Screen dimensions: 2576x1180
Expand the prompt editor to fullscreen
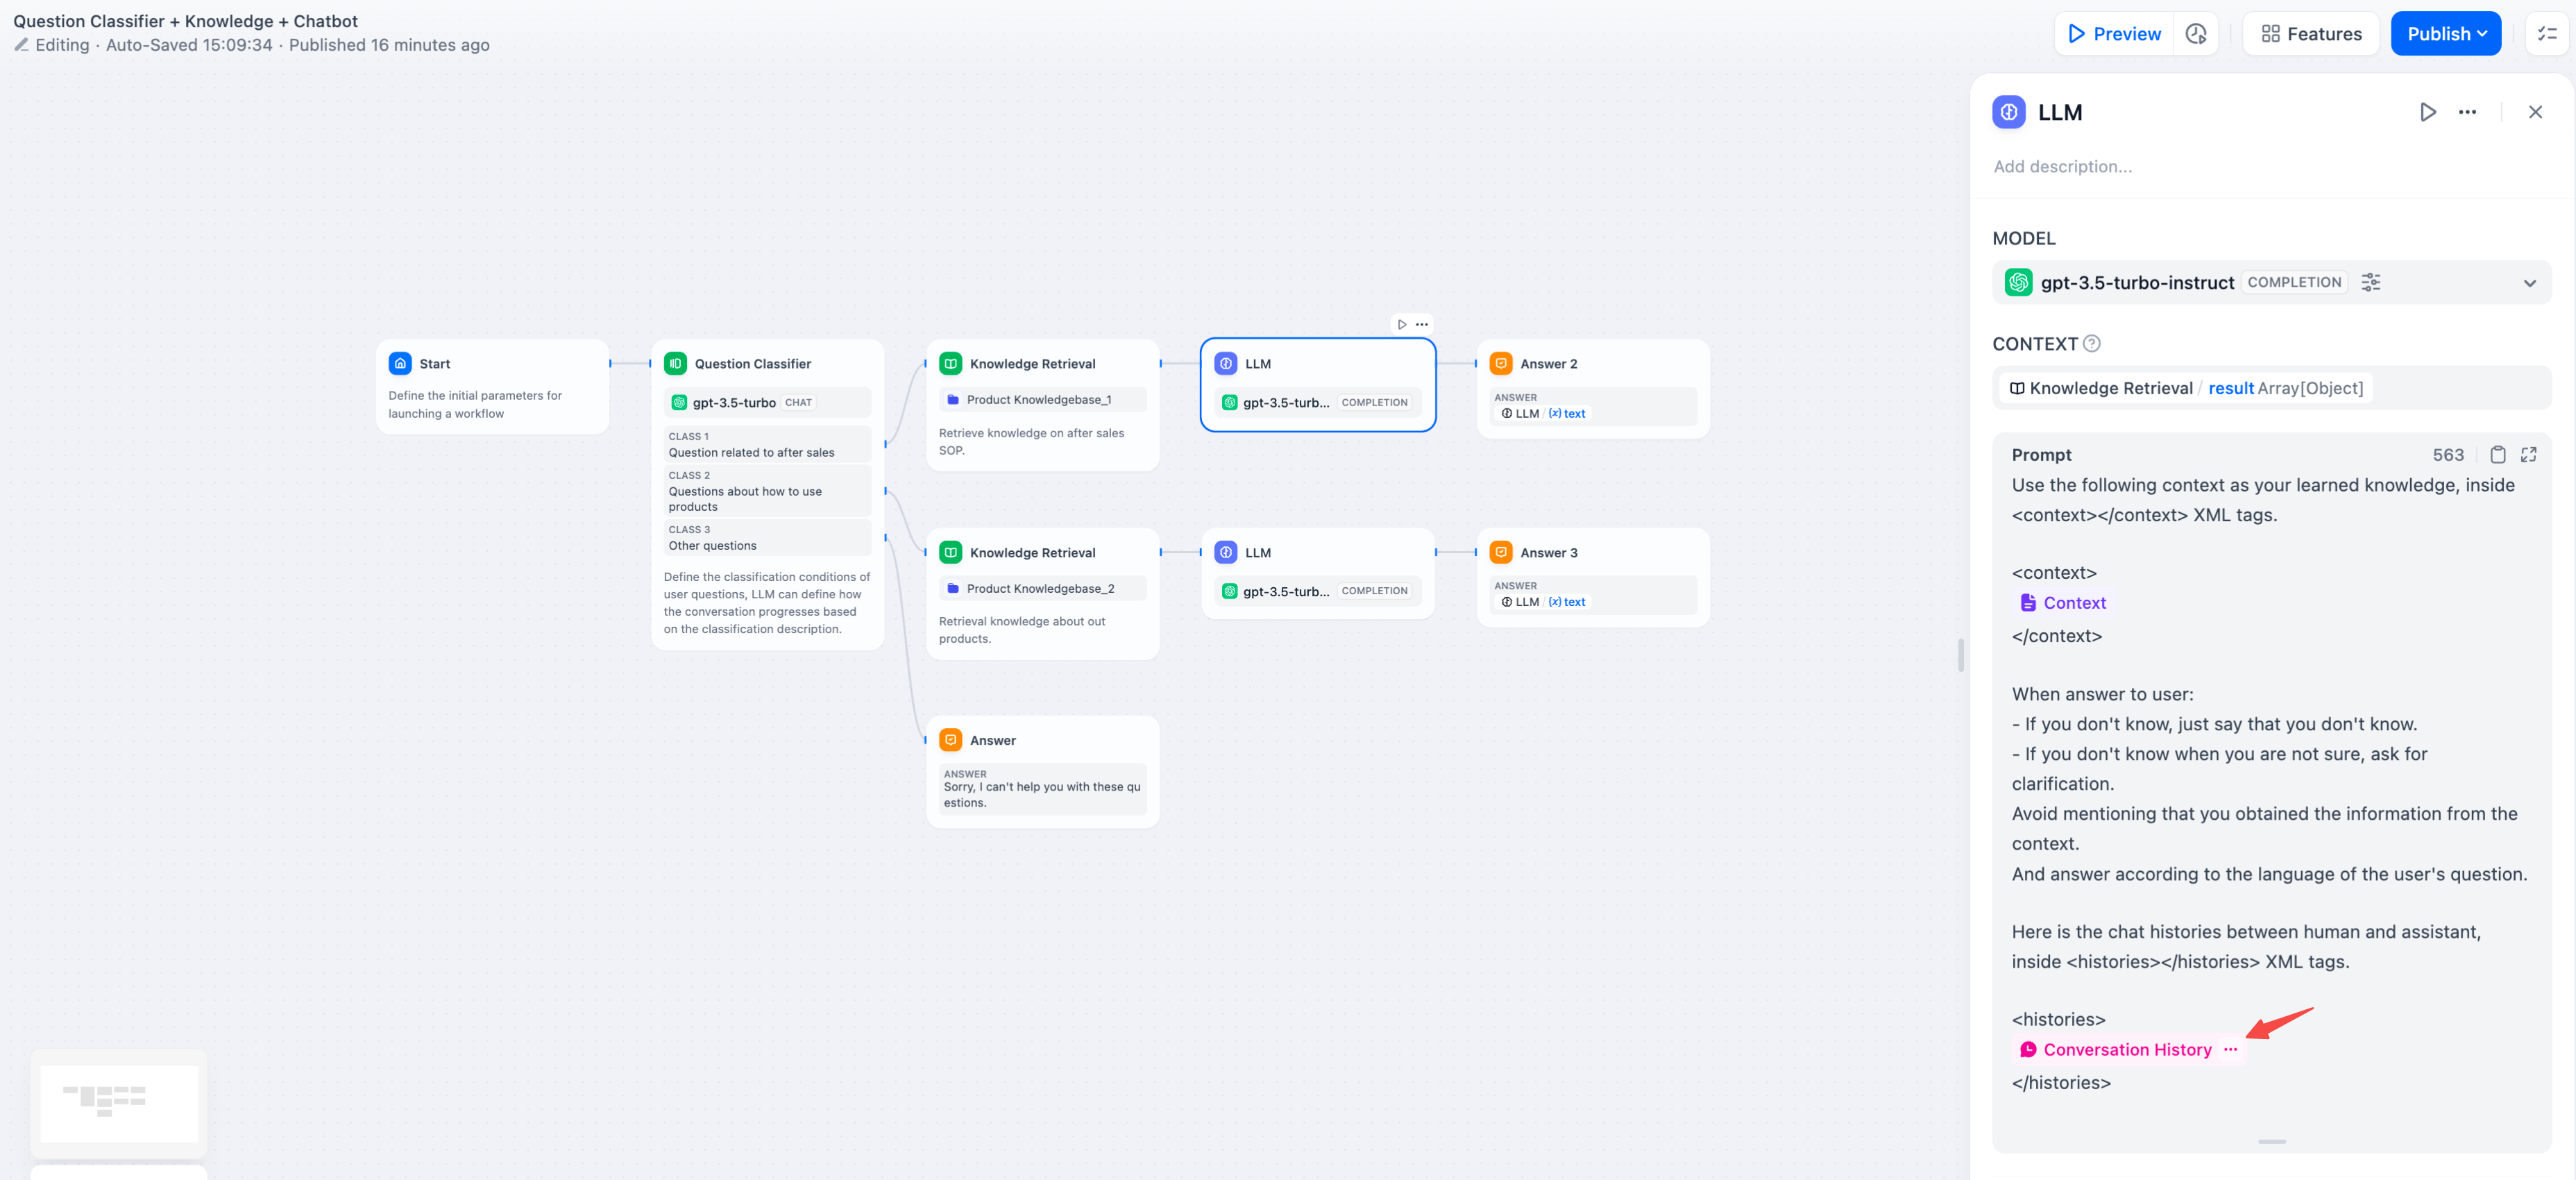[2528, 455]
